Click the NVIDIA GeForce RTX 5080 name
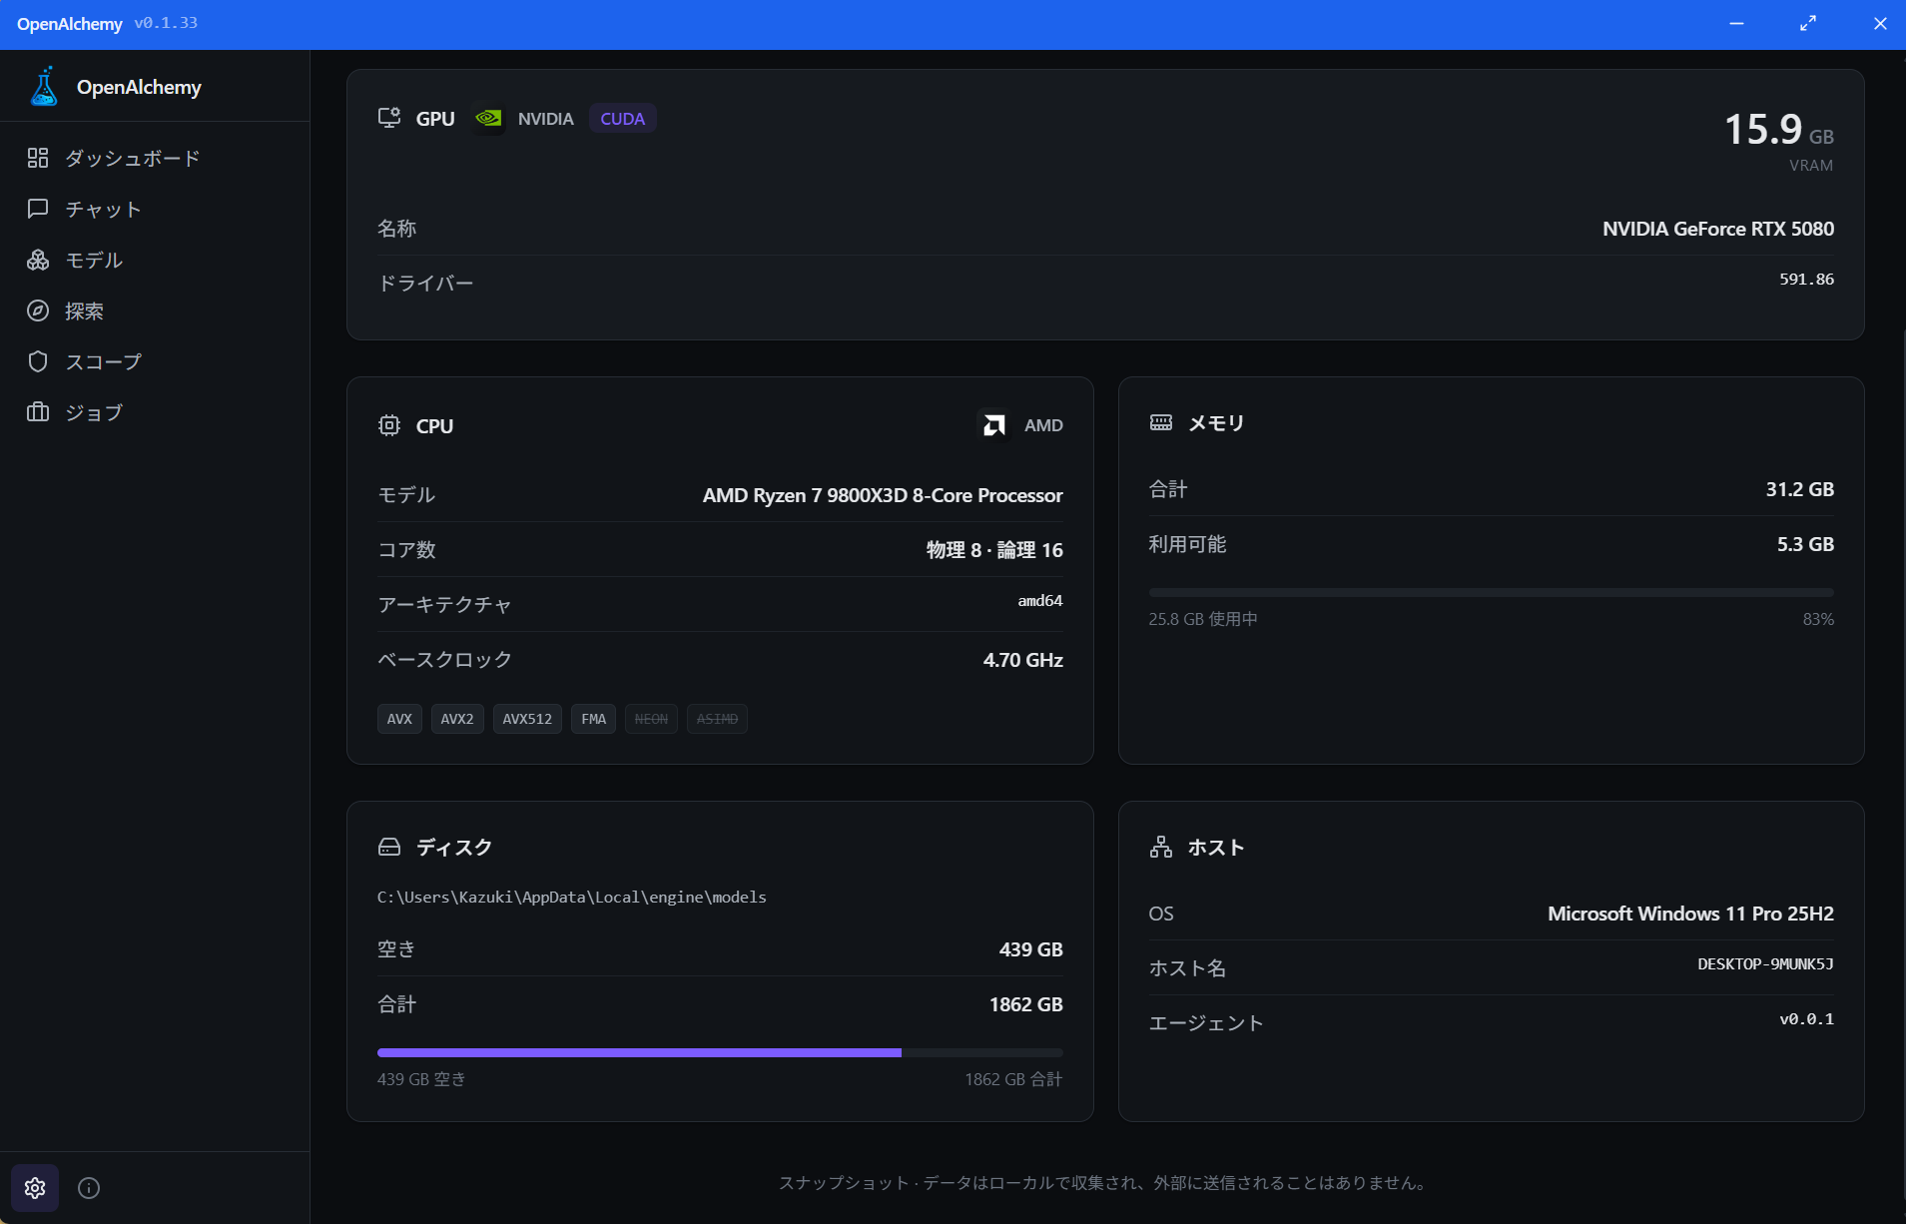Image resolution: width=1906 pixels, height=1224 pixels. coord(1718,229)
